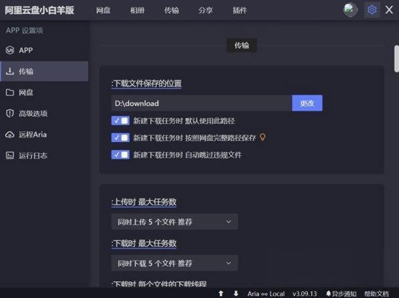Click the download arrow status bar icon
This screenshot has width=399, height=298.
pos(236,293)
